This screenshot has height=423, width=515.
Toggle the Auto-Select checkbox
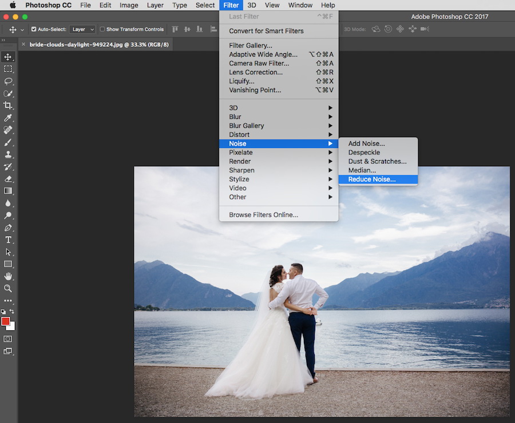point(34,29)
